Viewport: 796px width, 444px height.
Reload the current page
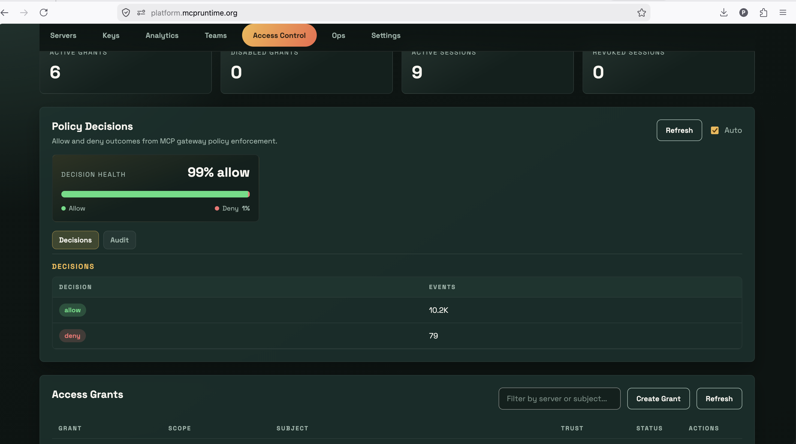coord(44,13)
